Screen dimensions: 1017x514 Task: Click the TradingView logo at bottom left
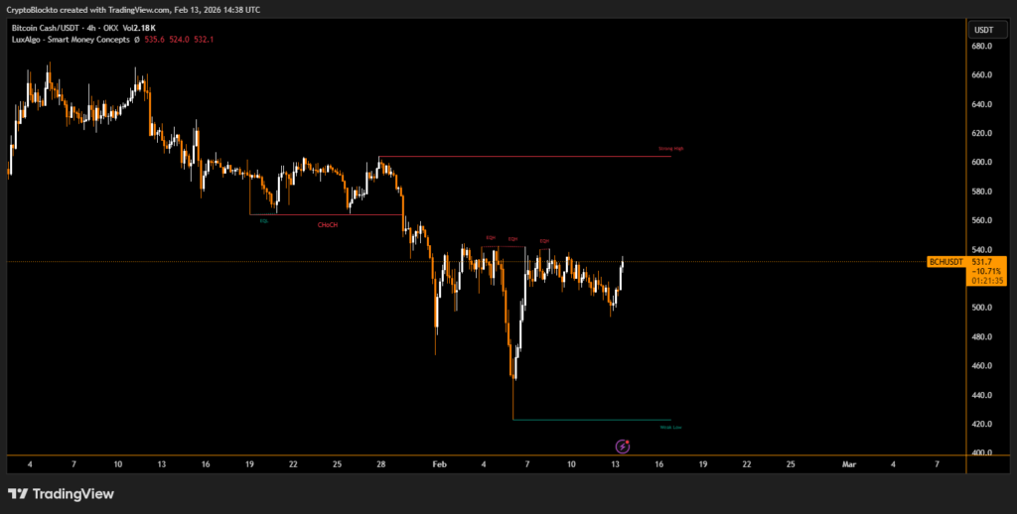tap(61, 493)
